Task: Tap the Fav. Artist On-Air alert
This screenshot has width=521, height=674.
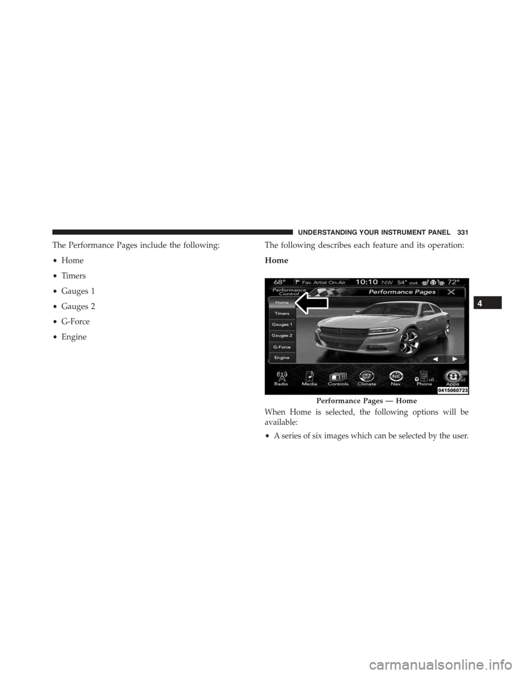Action: (x=320, y=282)
